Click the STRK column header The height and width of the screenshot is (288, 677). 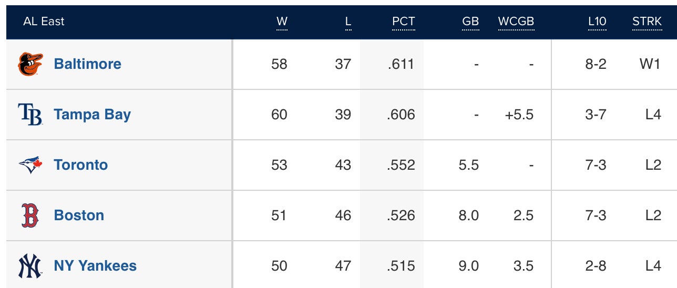click(x=647, y=22)
